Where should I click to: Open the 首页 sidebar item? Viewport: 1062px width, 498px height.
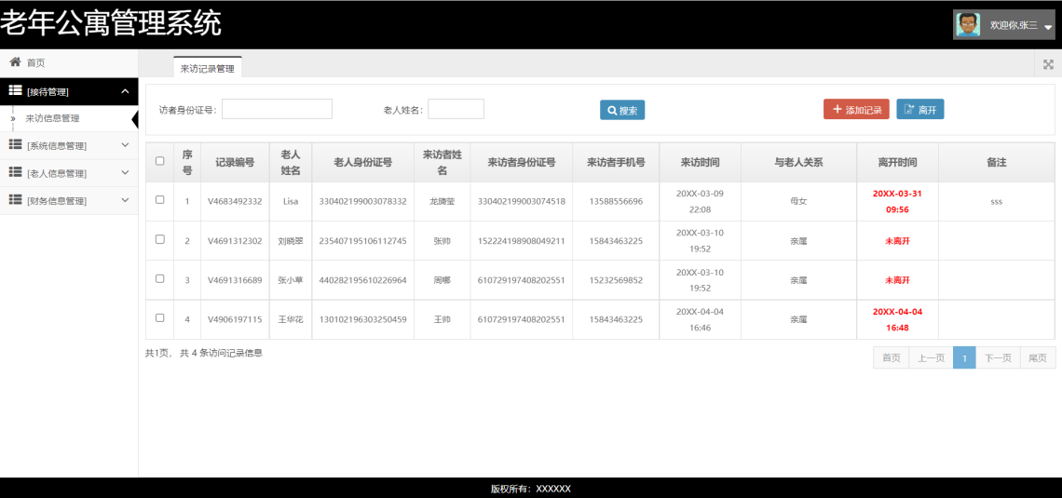tap(69, 63)
